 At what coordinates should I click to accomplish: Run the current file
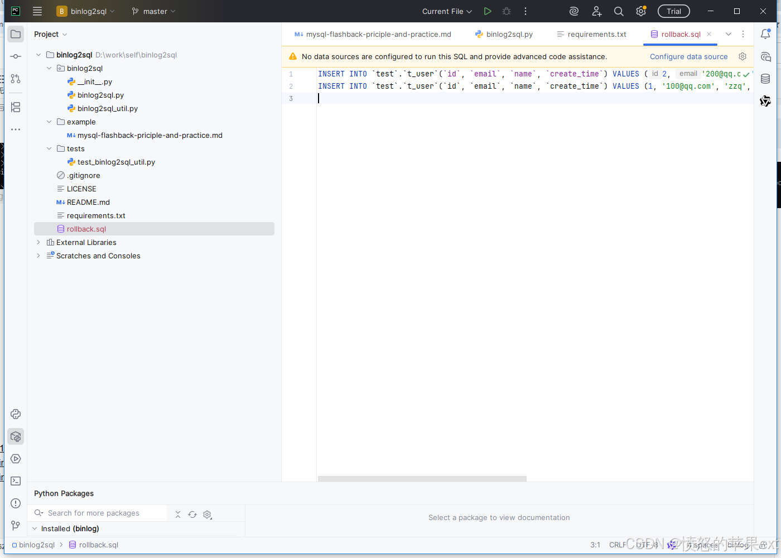tap(488, 11)
